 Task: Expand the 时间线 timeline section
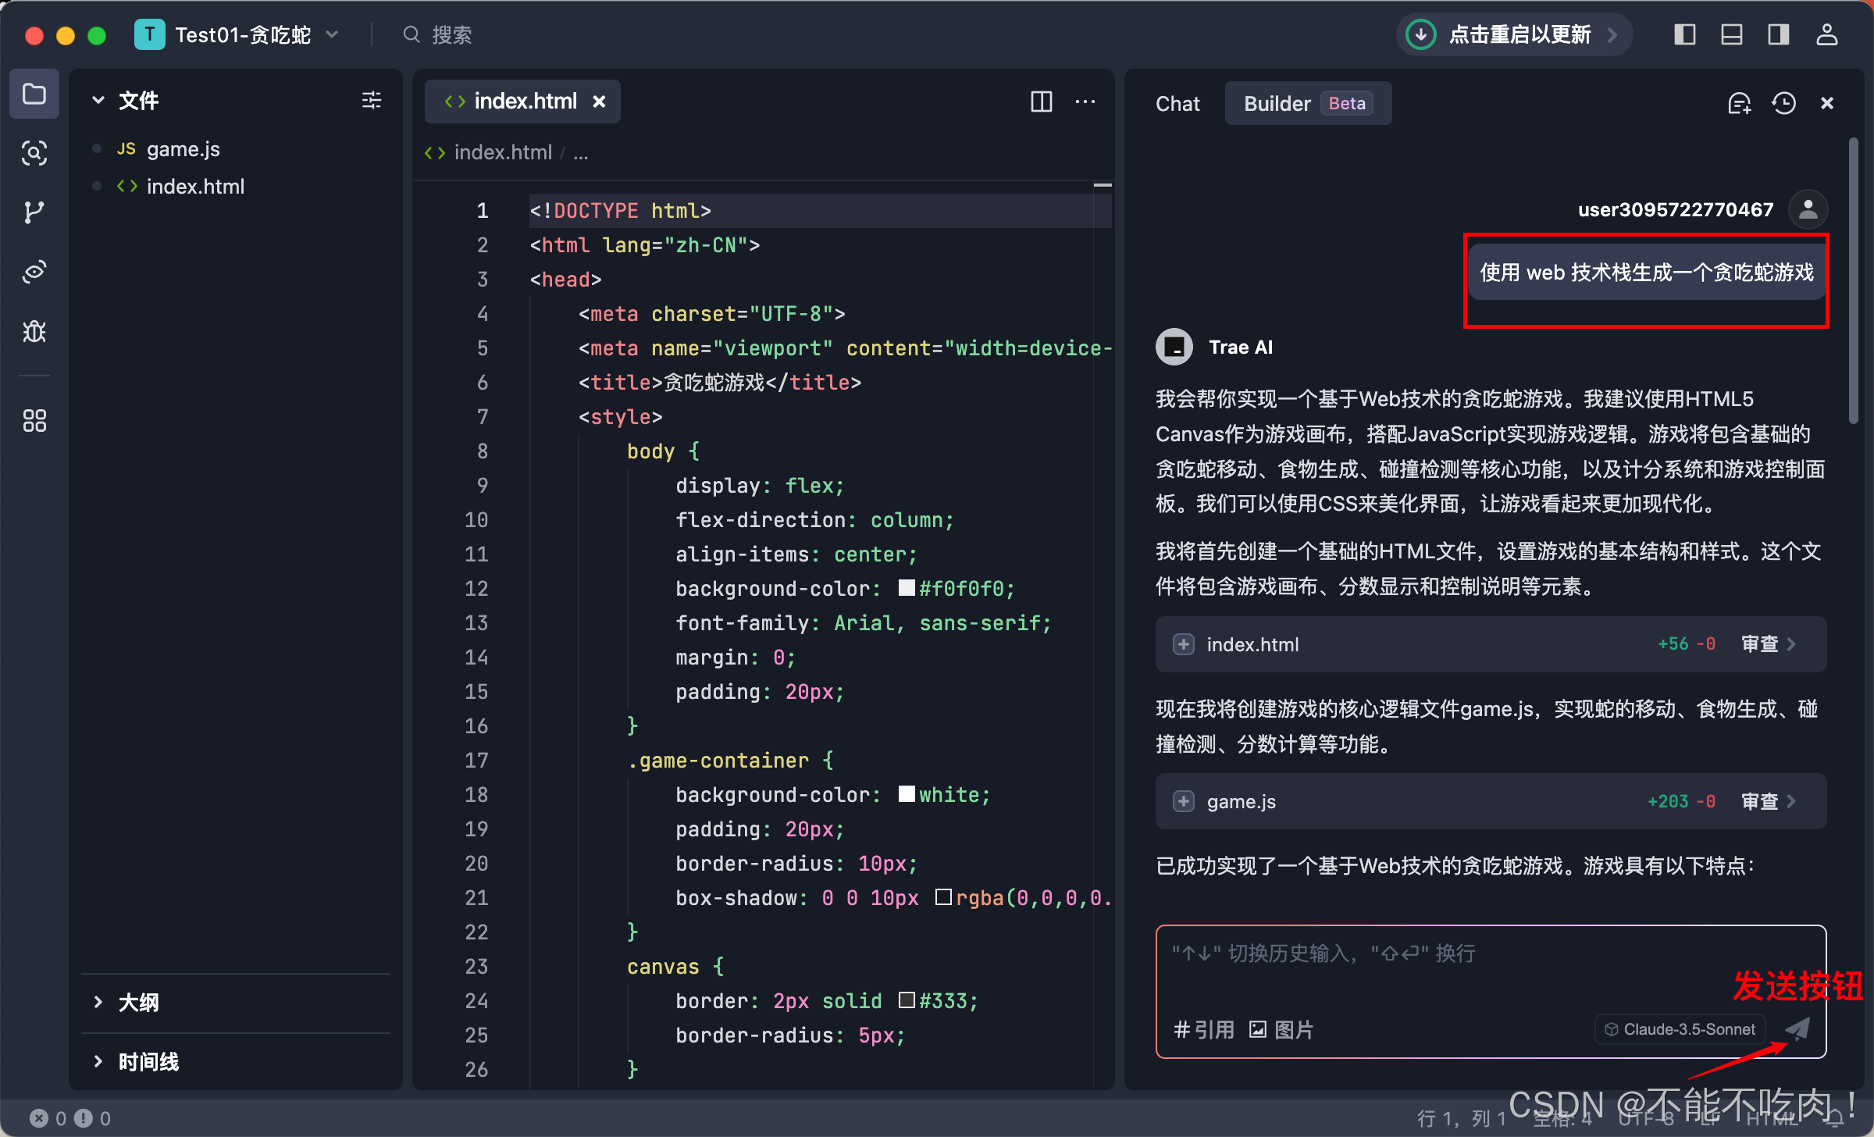(x=147, y=1061)
